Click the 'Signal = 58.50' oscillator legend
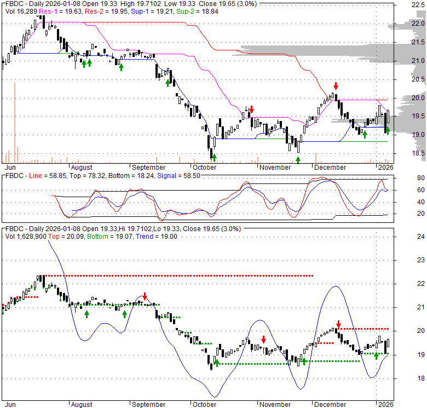Image resolution: width=427 pixels, height=408 pixels. click(178, 176)
